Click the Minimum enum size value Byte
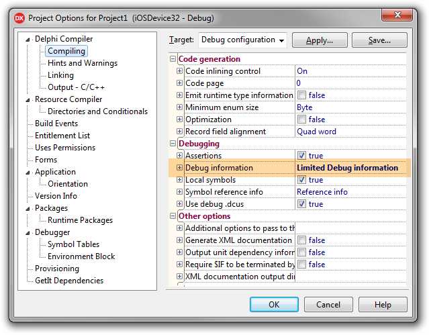 [305, 107]
